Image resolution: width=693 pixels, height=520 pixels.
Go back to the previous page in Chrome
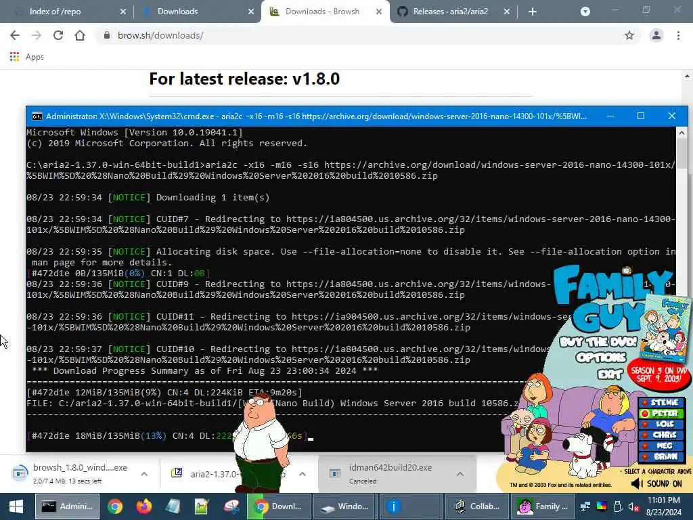point(15,35)
